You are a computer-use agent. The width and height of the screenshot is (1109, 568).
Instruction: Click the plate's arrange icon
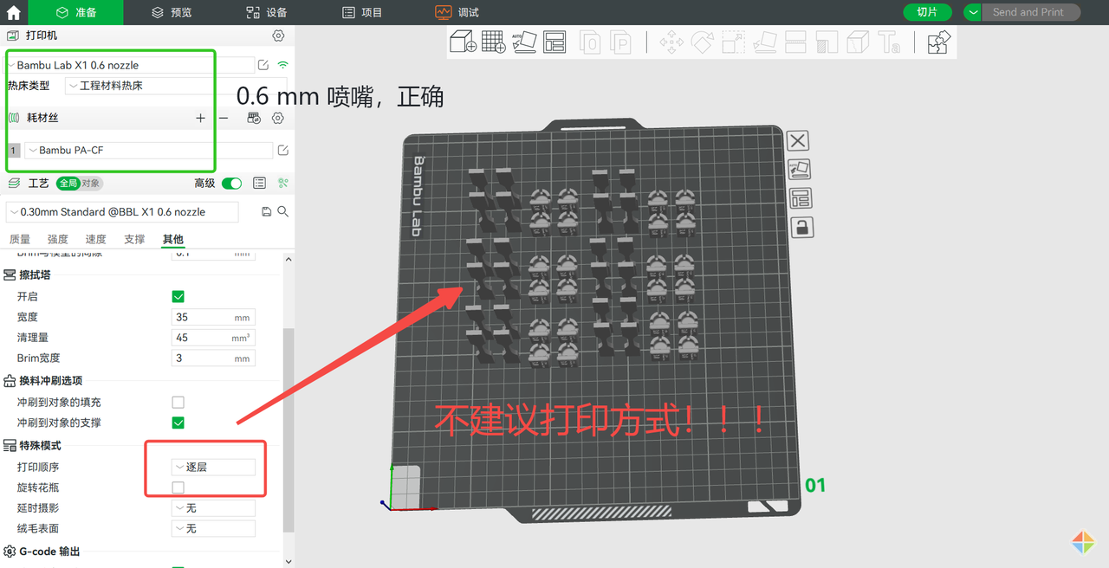[800, 198]
